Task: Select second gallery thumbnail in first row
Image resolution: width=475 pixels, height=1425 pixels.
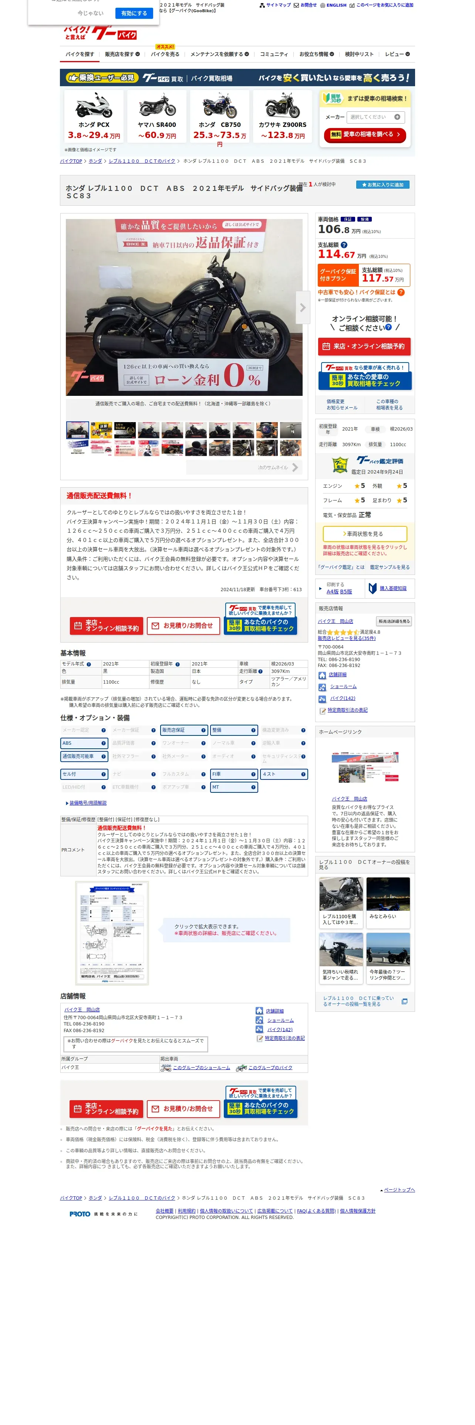Action: point(101,430)
